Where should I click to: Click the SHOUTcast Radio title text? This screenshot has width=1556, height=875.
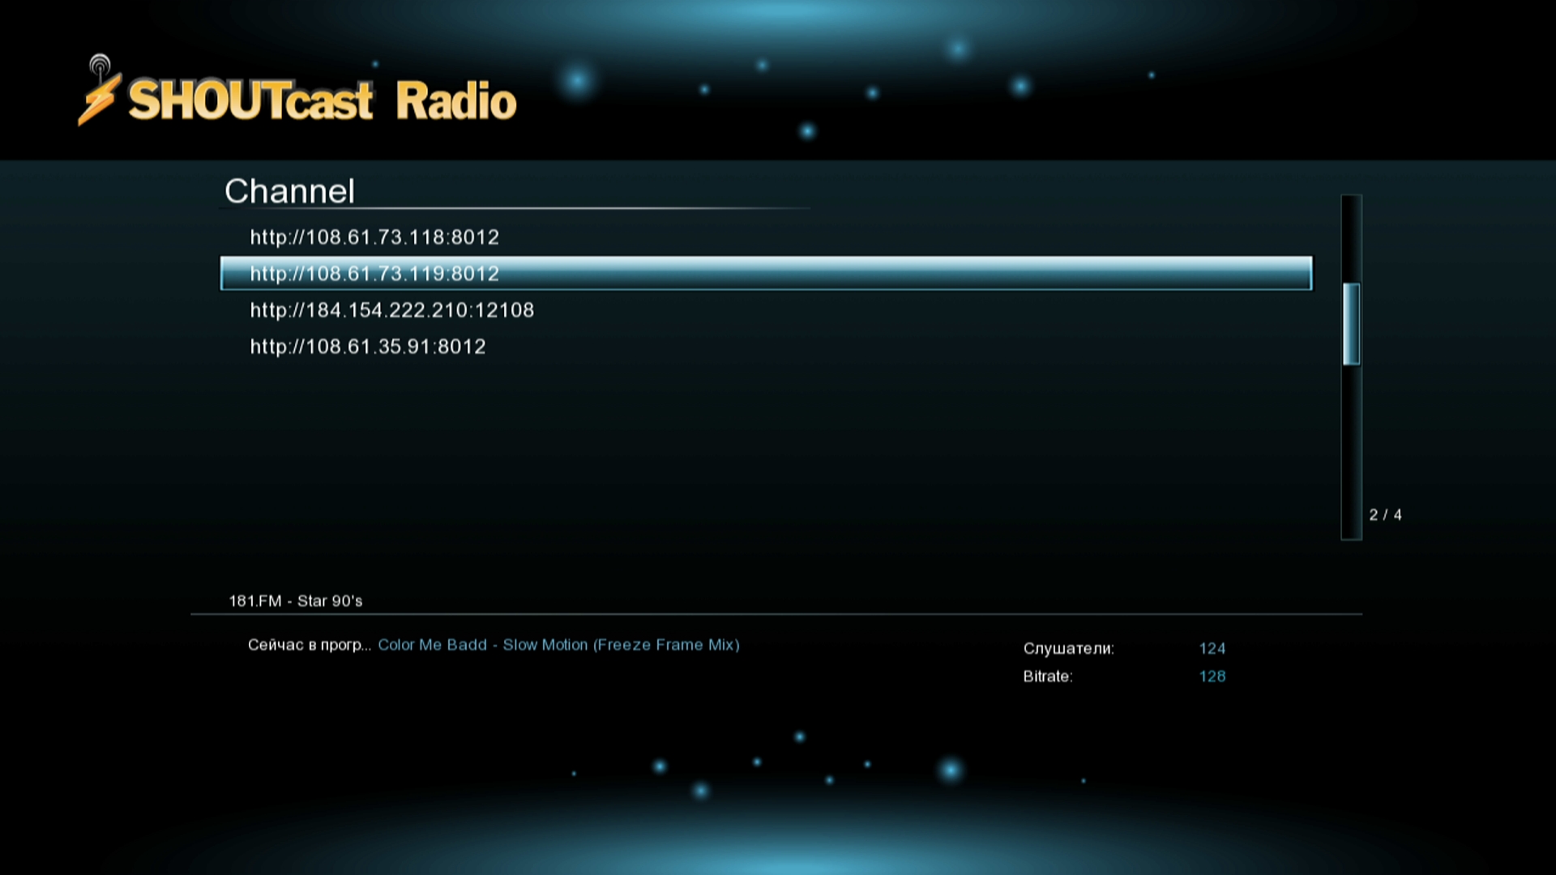(x=323, y=101)
